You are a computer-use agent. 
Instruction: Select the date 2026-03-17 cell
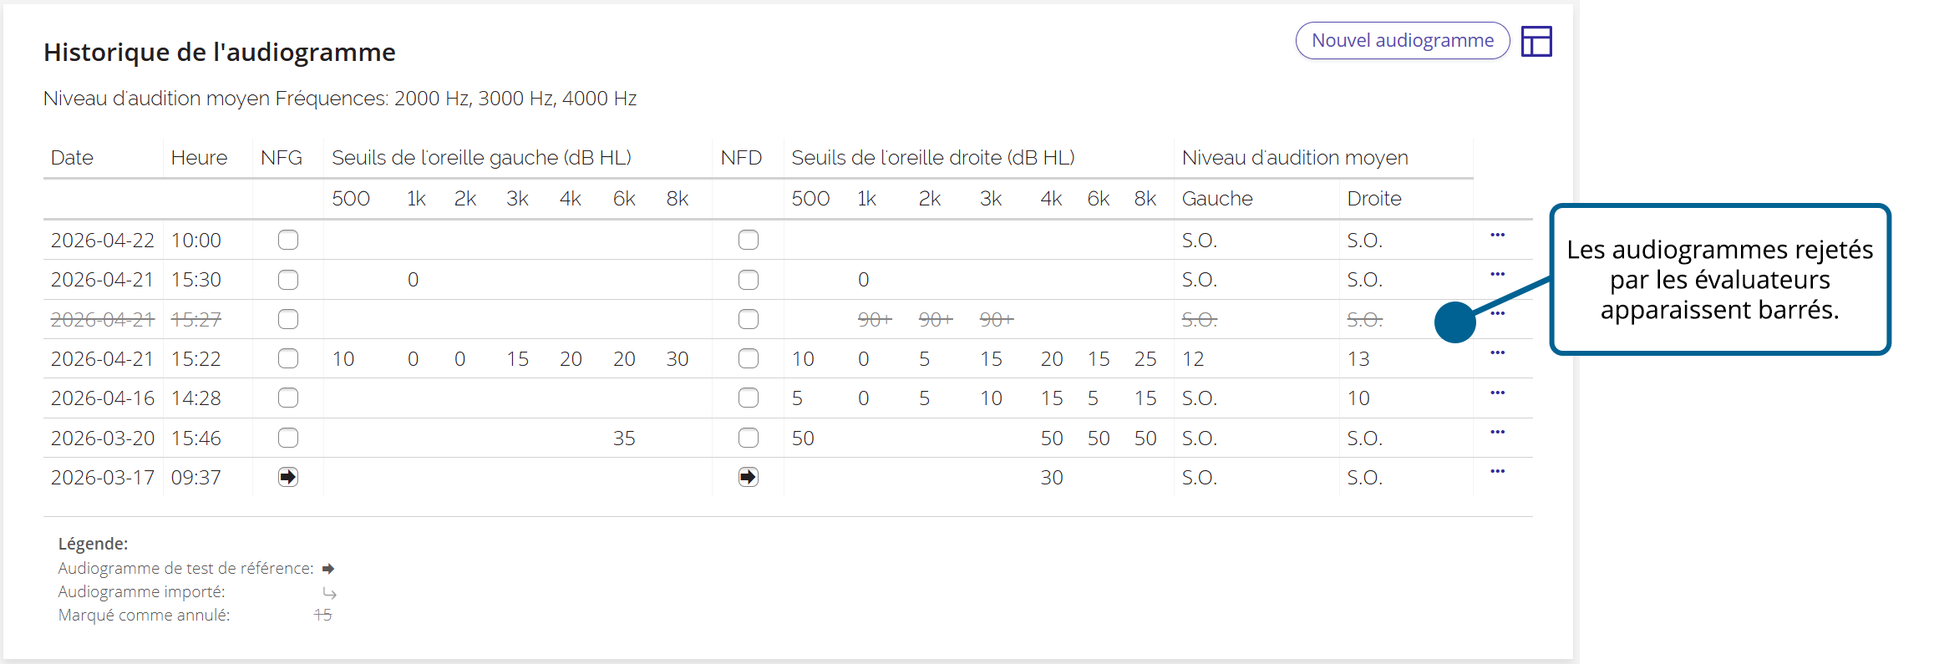(x=103, y=478)
